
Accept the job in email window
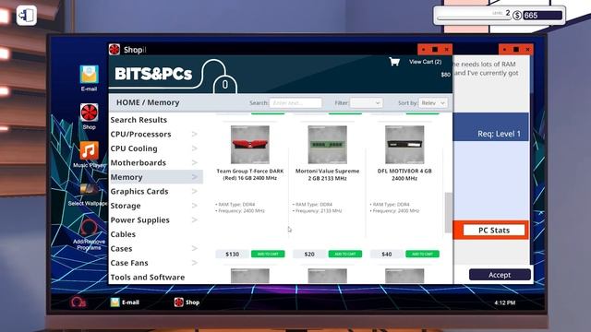[x=500, y=275]
